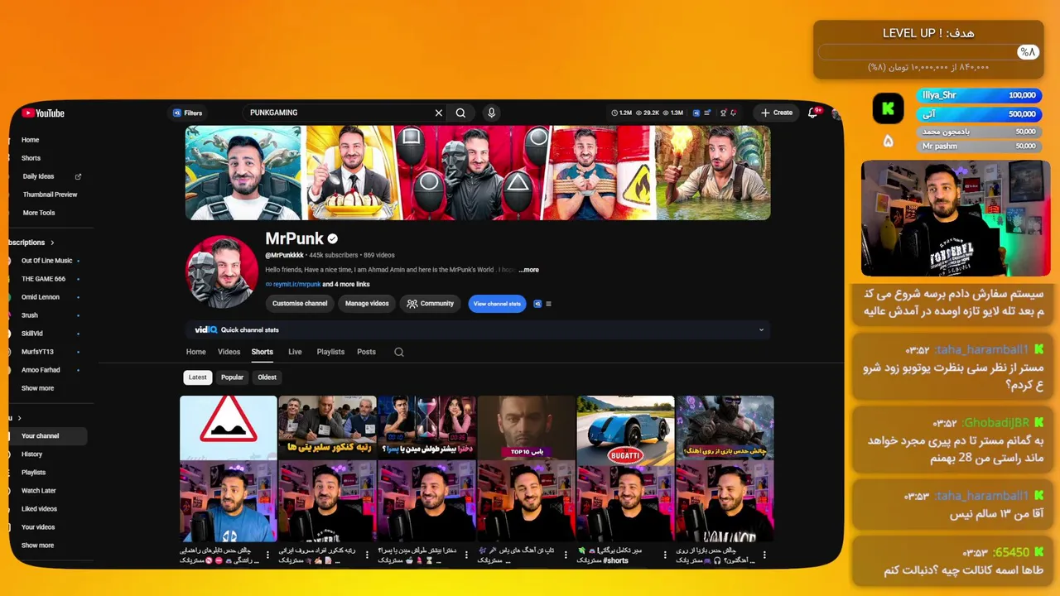Screen dimensions: 1060x596
Task: Select the Shorts channel tab
Action: coord(263,352)
